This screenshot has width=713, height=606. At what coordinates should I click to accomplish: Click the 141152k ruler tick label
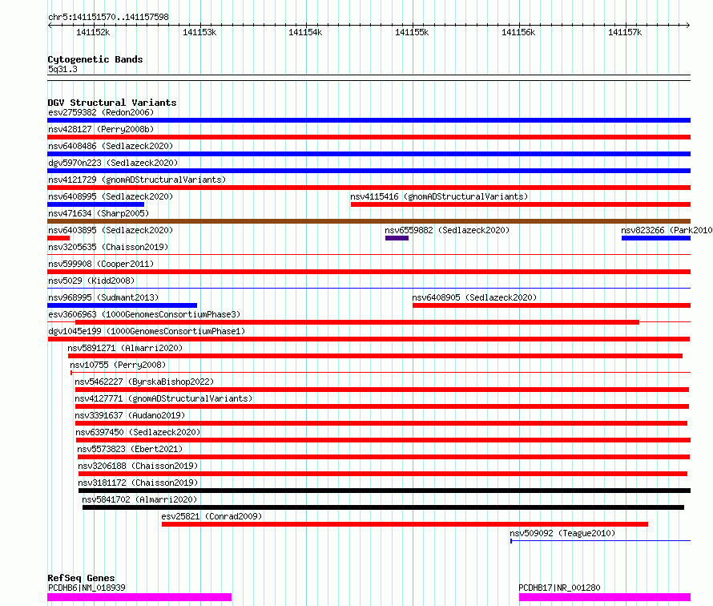(93, 32)
